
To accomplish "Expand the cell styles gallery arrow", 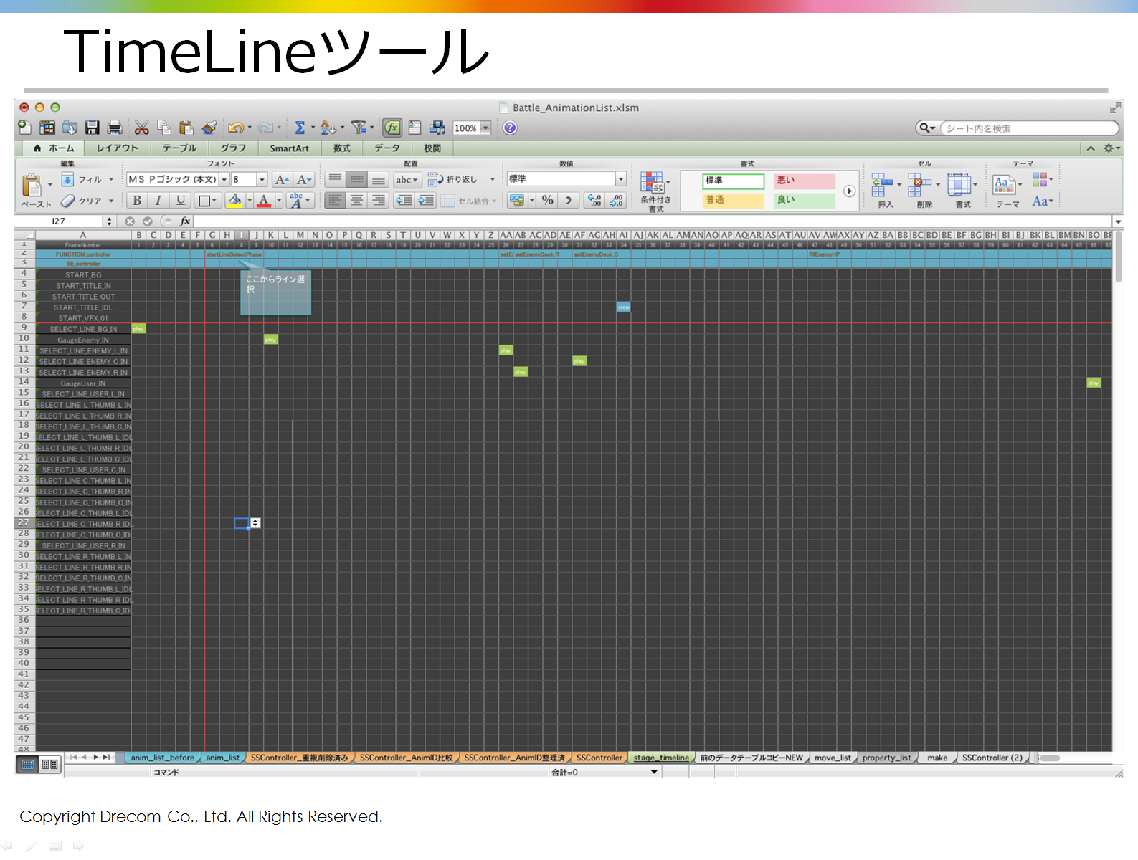I will (x=849, y=191).
